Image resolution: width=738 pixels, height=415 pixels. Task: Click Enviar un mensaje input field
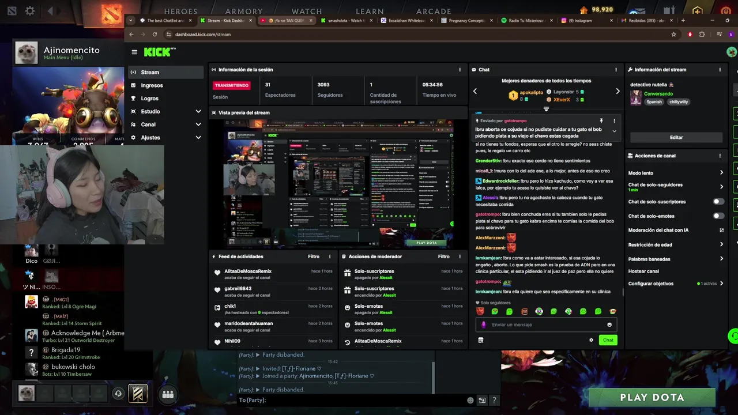tap(546, 325)
